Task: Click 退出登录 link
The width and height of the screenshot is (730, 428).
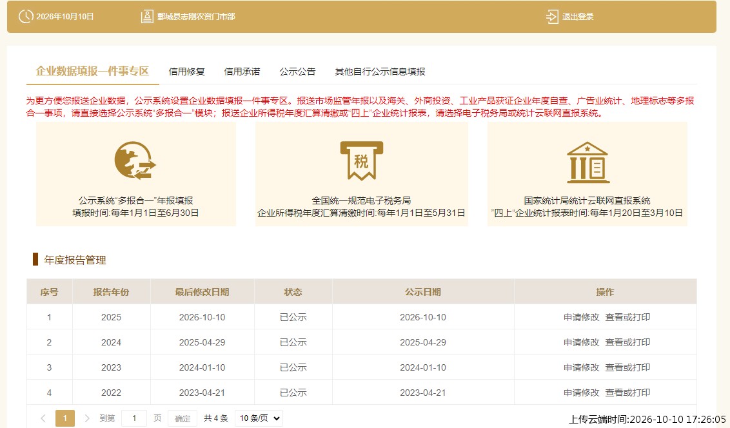Action: [578, 17]
